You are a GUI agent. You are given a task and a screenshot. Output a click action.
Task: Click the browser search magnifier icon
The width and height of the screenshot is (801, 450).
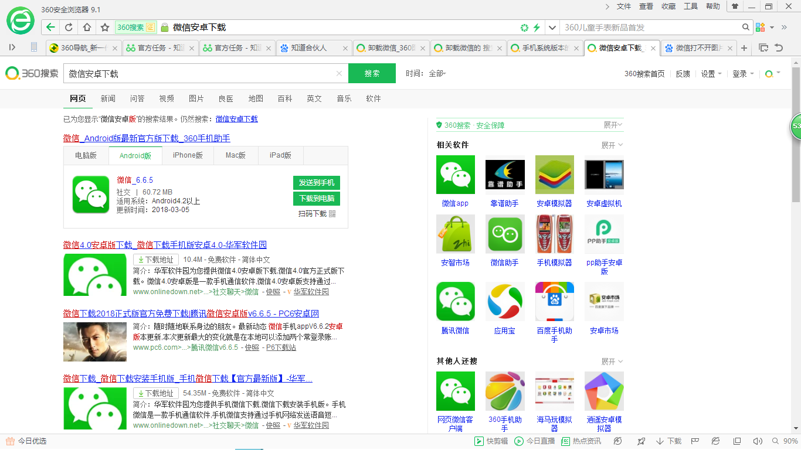tap(746, 27)
